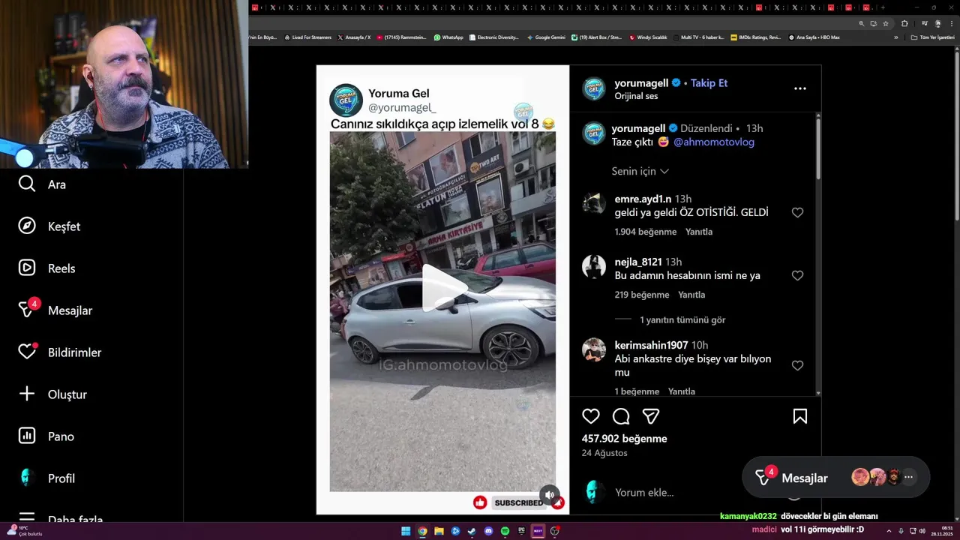Open the Ana Sayfa HBO Max bookmark
This screenshot has height=540, width=960.
(x=814, y=37)
